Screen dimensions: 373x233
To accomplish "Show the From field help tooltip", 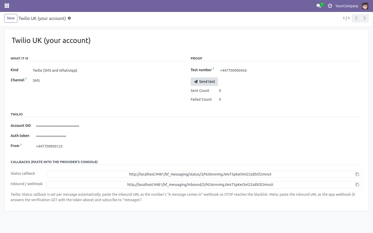I will 21,145.
